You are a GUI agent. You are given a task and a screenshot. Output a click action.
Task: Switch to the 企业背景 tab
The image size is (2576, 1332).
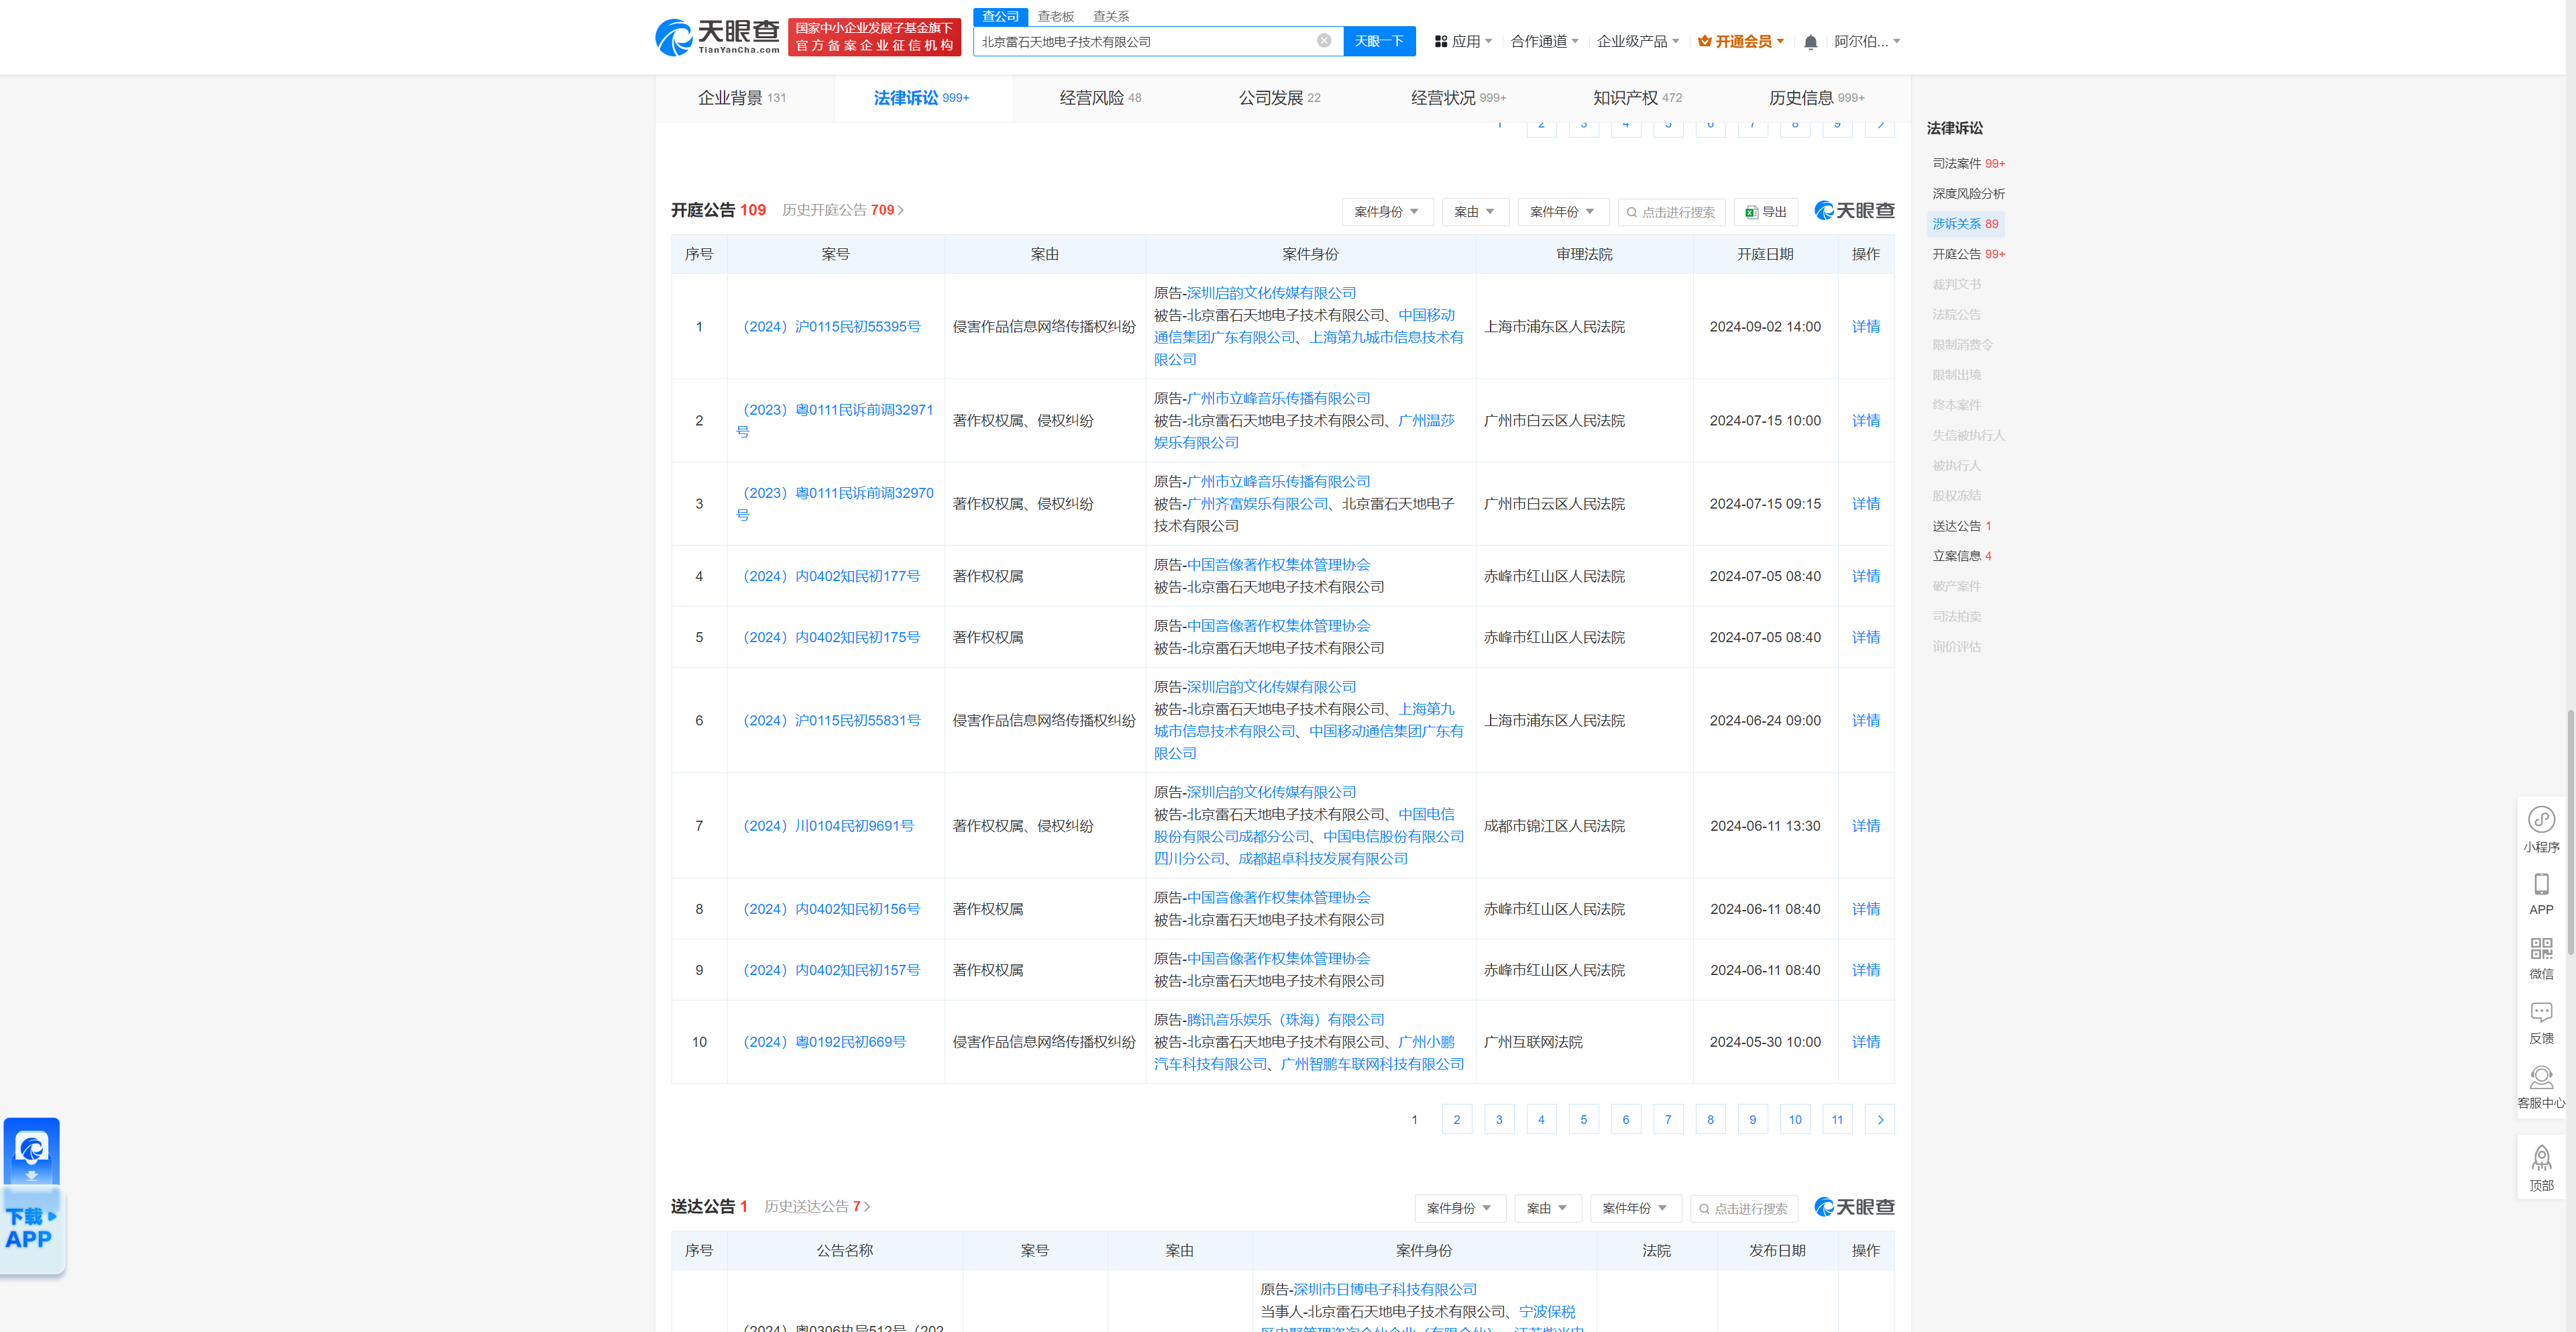[742, 98]
